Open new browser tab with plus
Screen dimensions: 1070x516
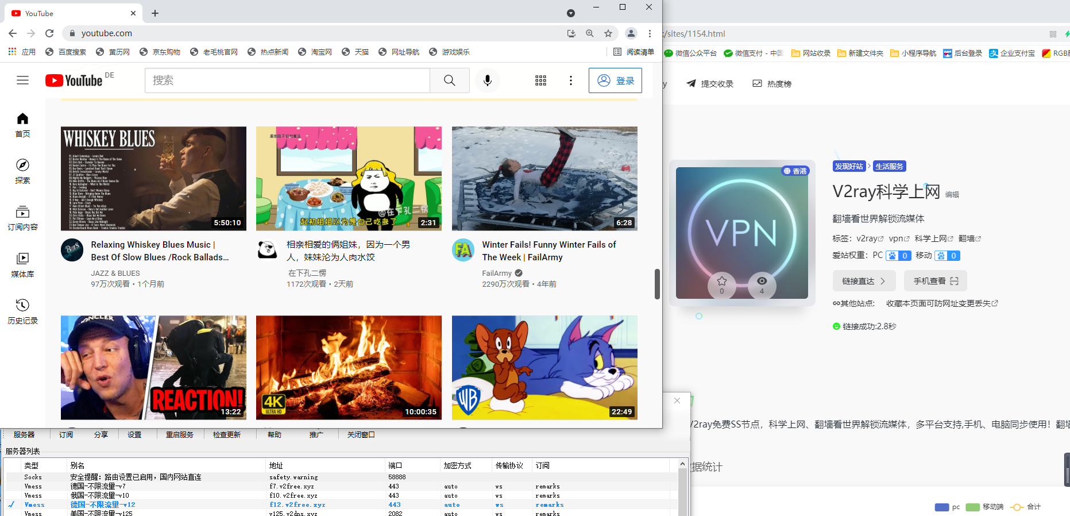pyautogui.click(x=155, y=13)
